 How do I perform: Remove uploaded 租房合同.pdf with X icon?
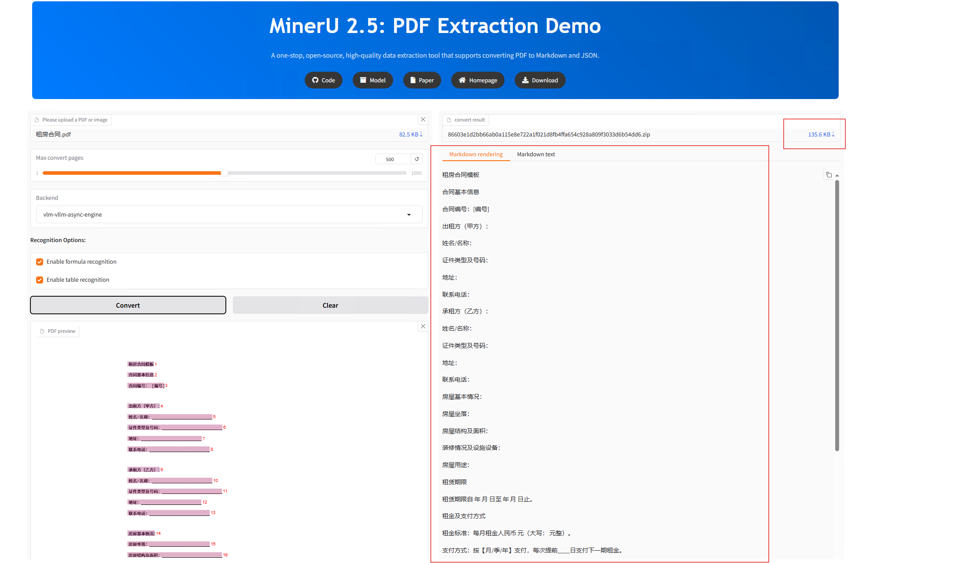[423, 119]
